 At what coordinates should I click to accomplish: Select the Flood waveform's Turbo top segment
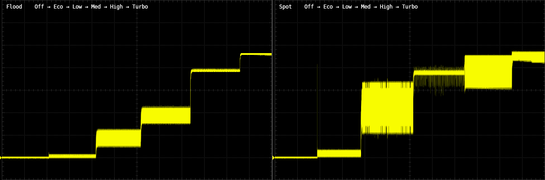(256, 54)
